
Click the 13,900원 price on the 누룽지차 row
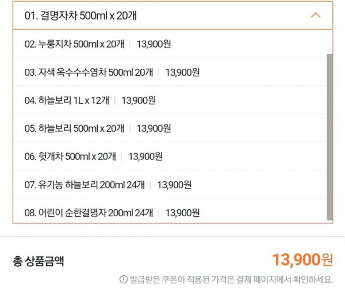point(154,44)
